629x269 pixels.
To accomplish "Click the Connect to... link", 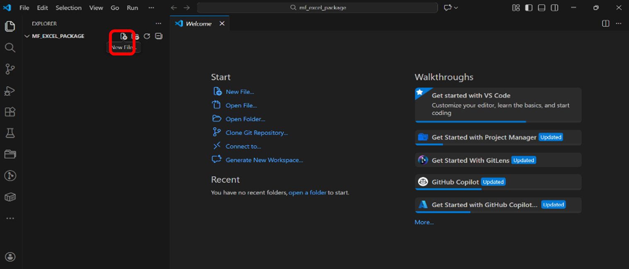I will [243, 147].
